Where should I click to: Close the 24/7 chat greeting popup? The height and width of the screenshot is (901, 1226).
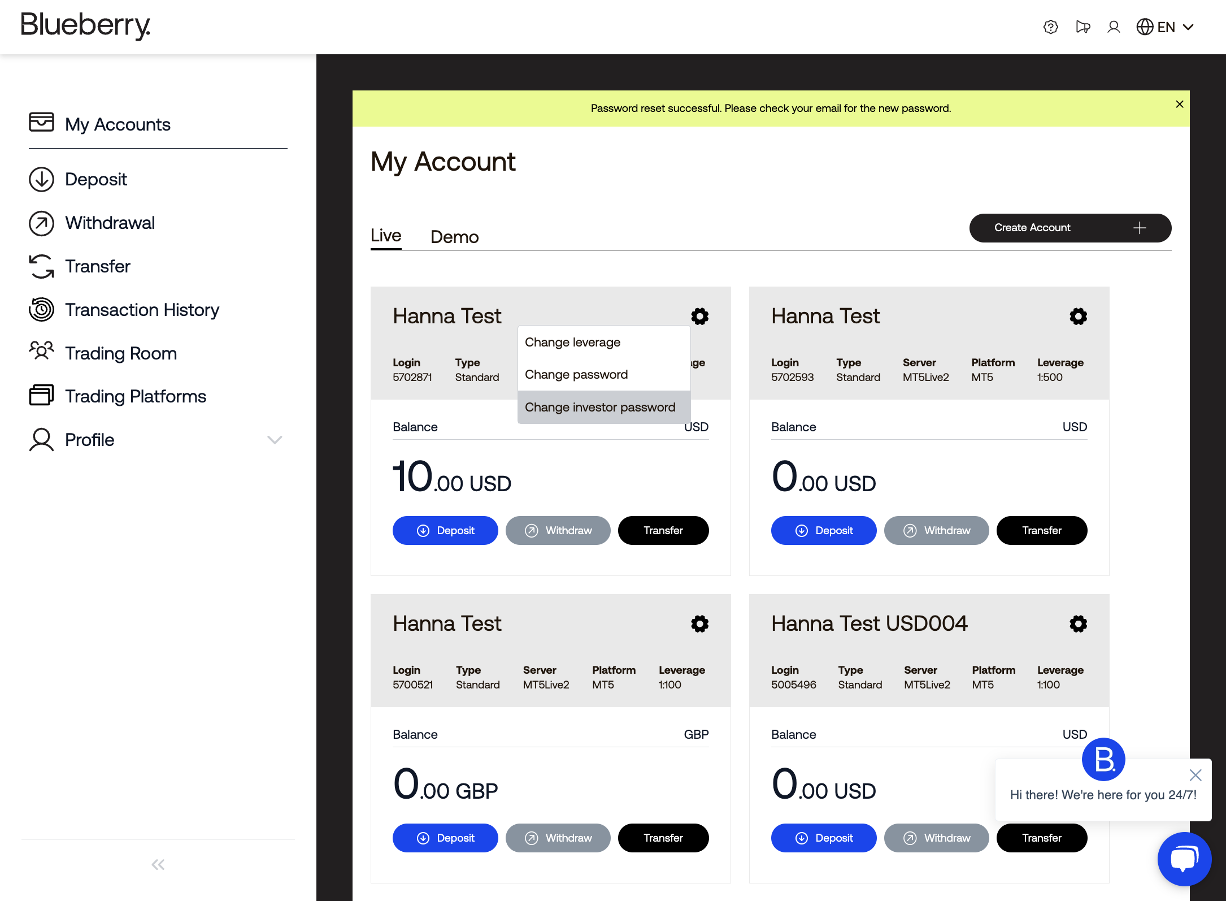pos(1195,775)
